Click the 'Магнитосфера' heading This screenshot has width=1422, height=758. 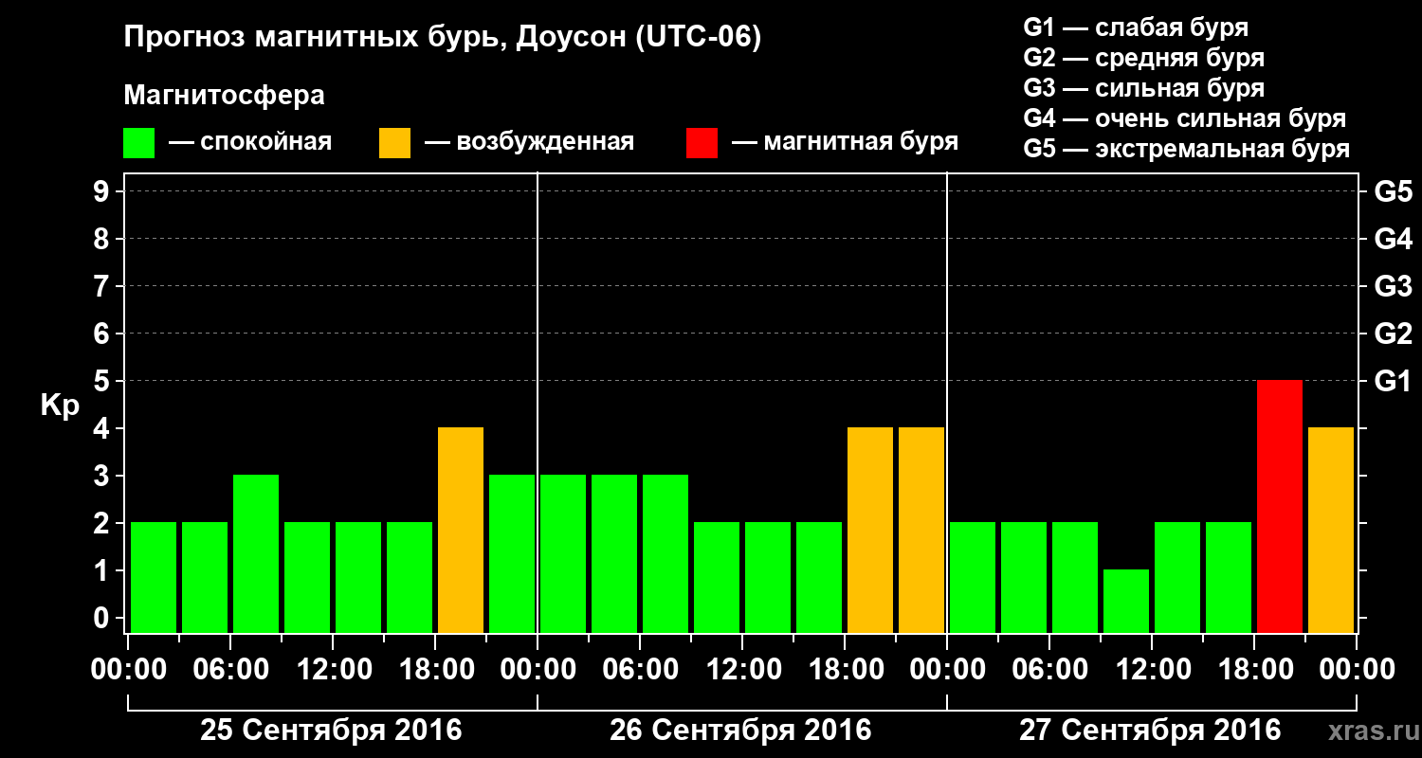pyautogui.click(x=225, y=96)
